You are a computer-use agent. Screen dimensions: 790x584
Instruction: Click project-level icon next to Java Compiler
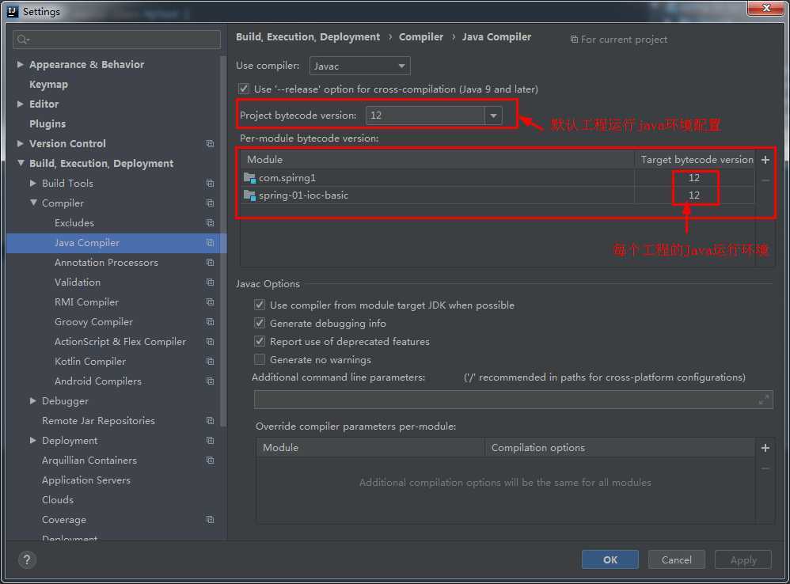tap(210, 243)
